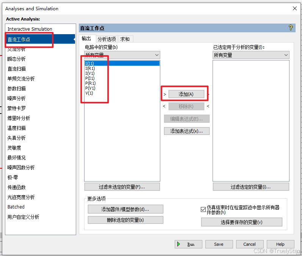Run the simulation with the Run button
The height and width of the screenshot is (256, 302).
pos(188,244)
